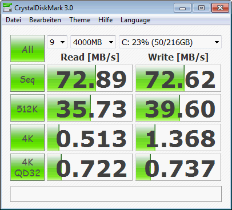Open the Language menu
Viewport: 232px width, 210px height.
(135, 20)
